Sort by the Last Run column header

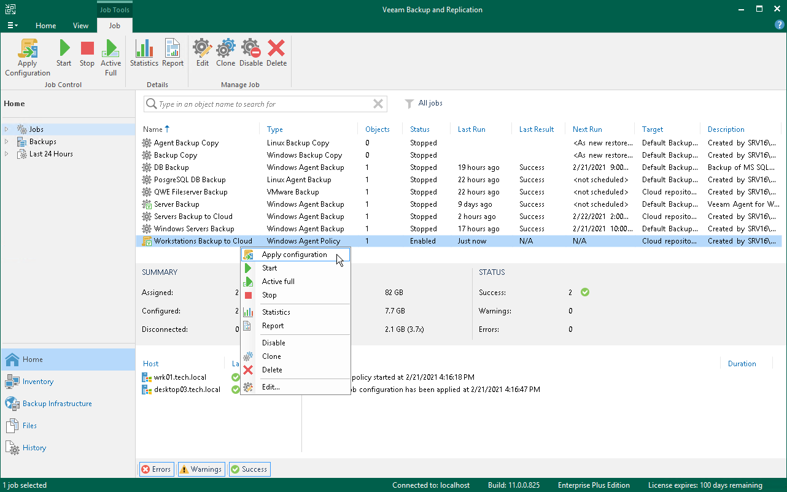471,129
